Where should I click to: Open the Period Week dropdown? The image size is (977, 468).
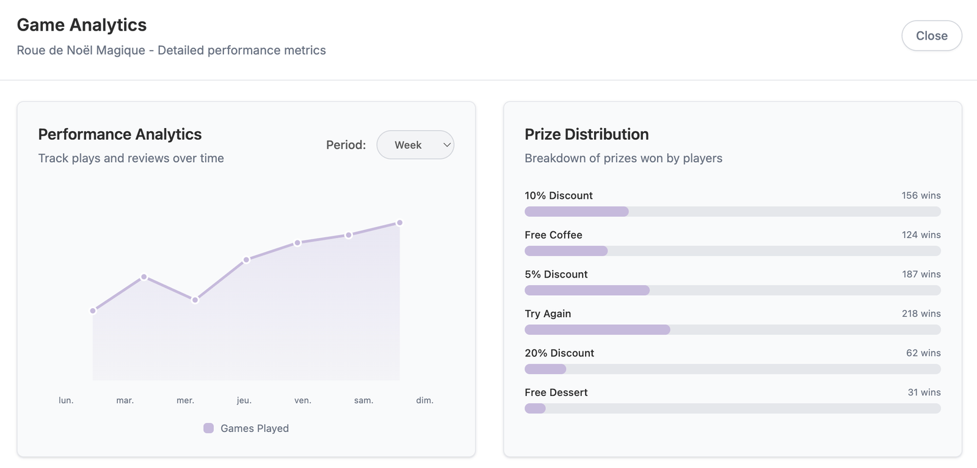pyautogui.click(x=415, y=145)
